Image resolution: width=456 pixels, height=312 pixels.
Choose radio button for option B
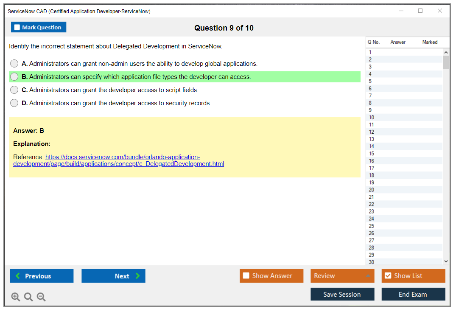coord(14,77)
